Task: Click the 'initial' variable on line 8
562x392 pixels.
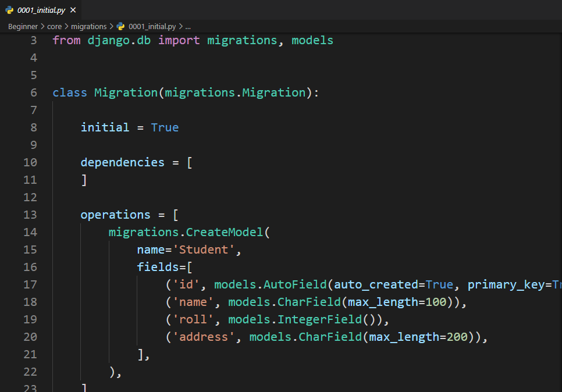Action: pos(105,127)
